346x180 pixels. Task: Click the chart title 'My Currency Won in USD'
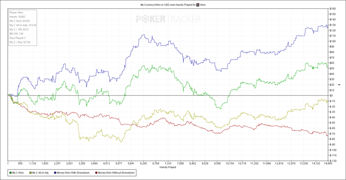coord(154,4)
